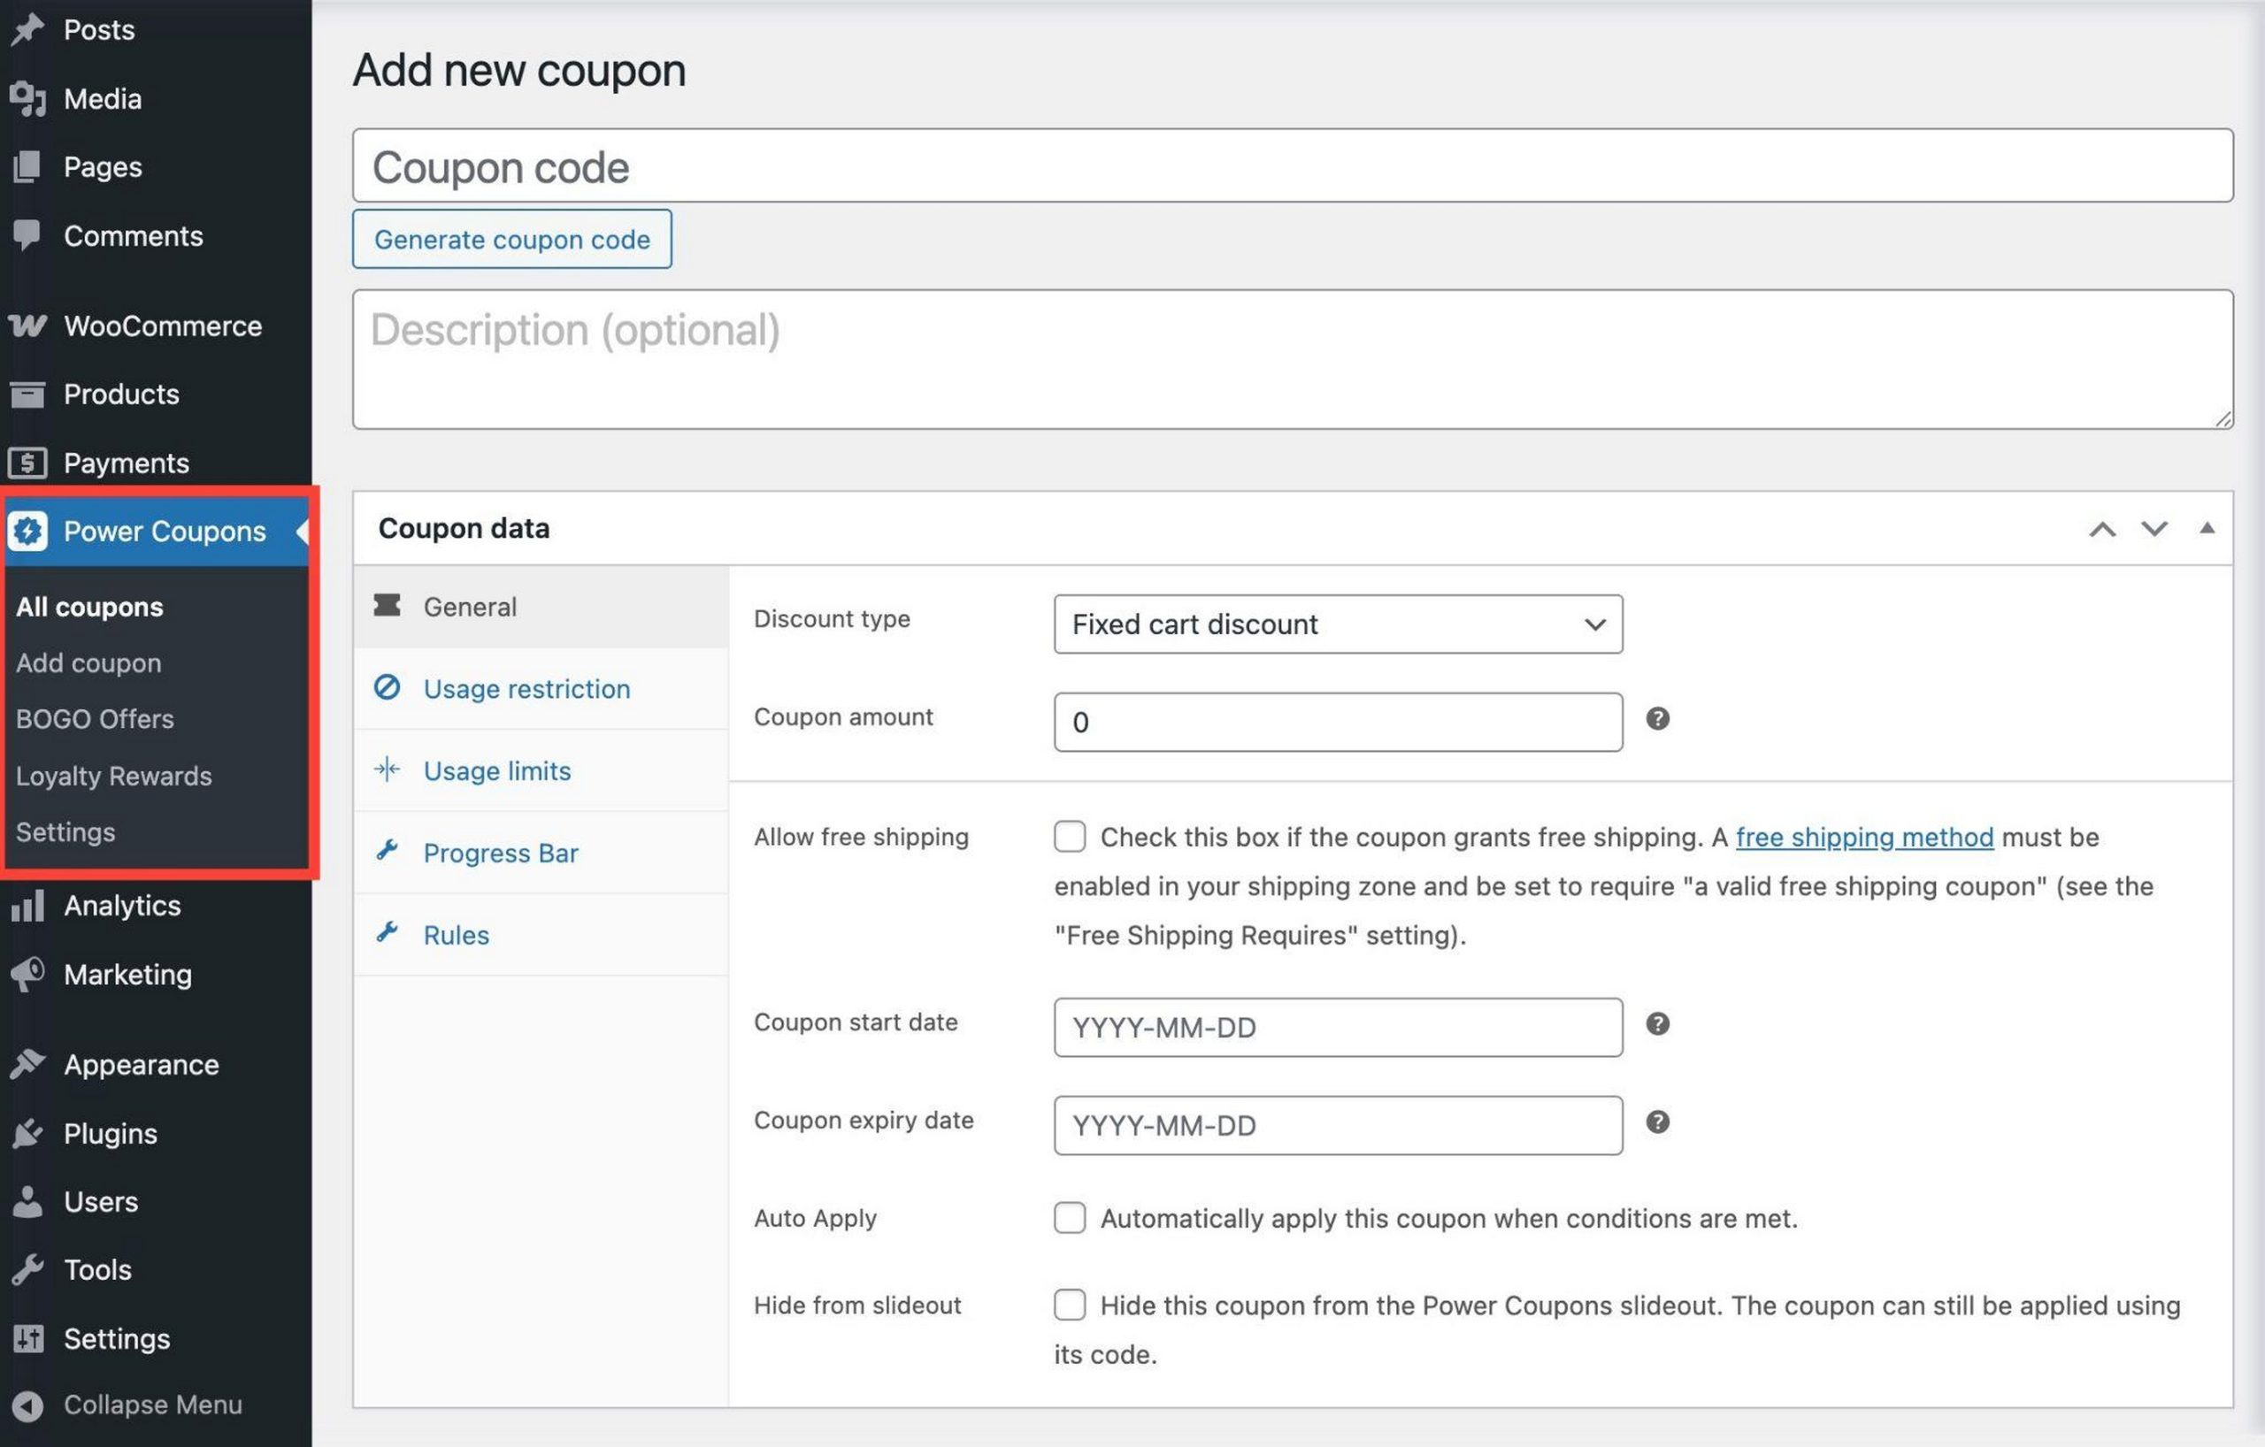Click the Collapse Menu arrow icon
Image resolution: width=2265 pixels, height=1447 pixels.
[x=27, y=1405]
